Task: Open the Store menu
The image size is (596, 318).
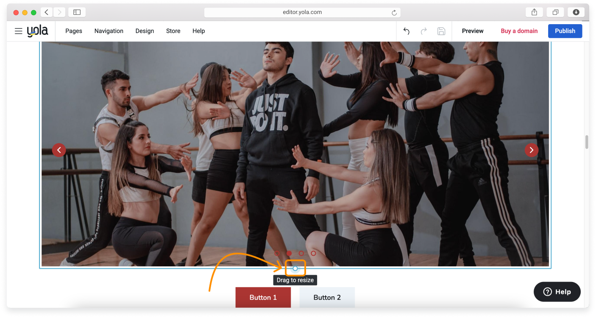Action: [x=173, y=31]
